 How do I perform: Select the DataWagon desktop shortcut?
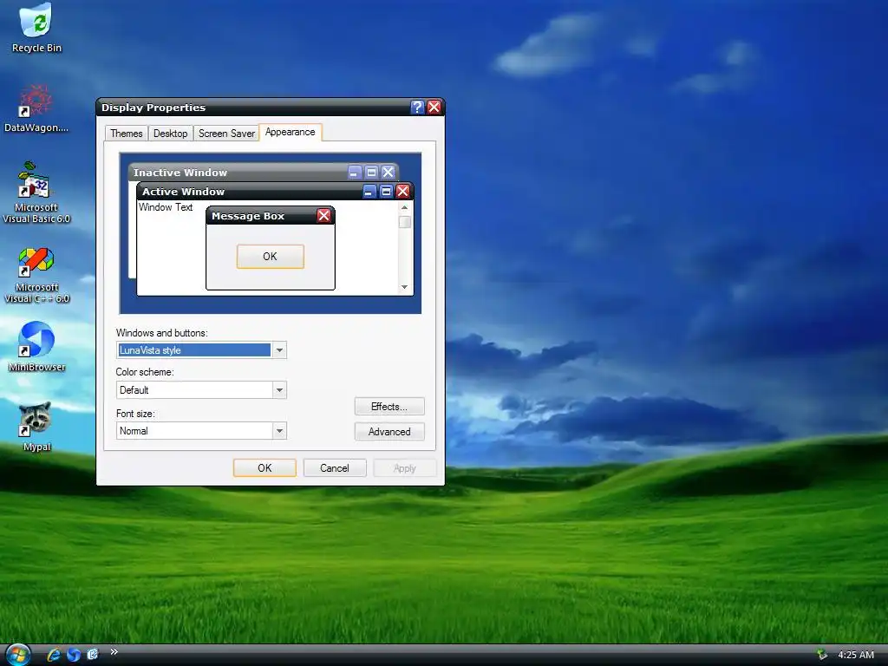coord(36,108)
